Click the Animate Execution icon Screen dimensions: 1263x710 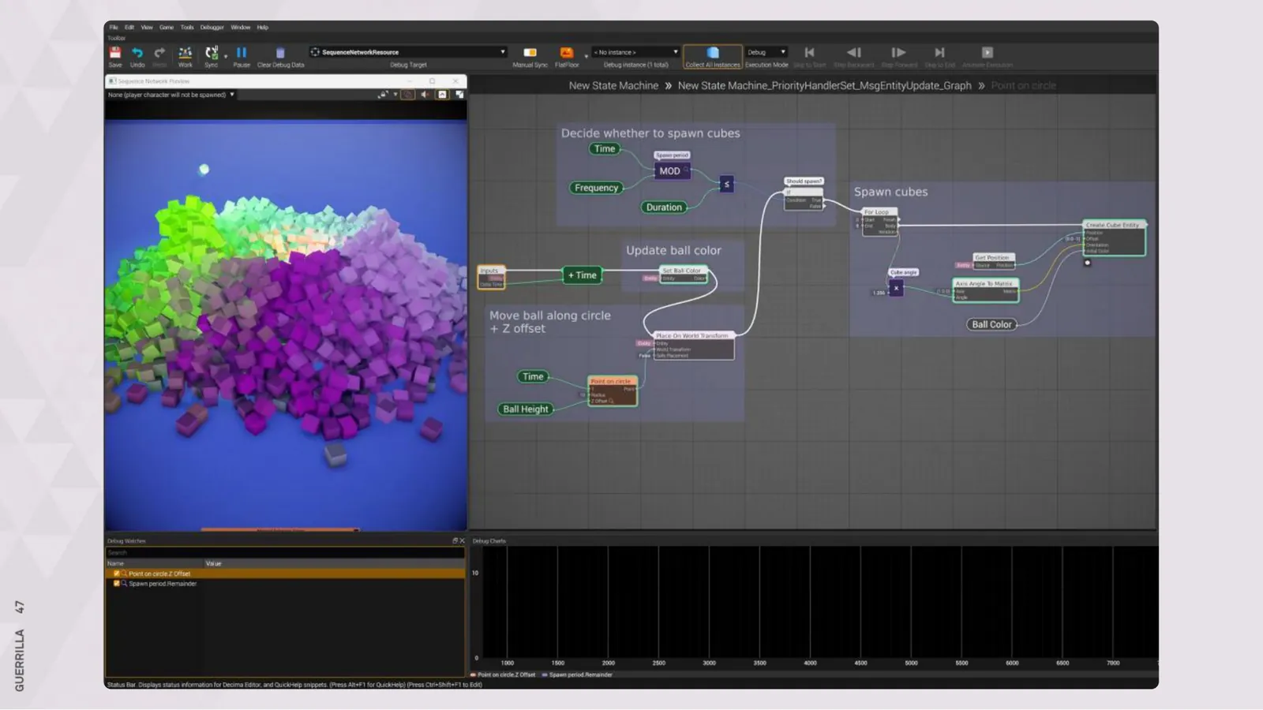(987, 53)
